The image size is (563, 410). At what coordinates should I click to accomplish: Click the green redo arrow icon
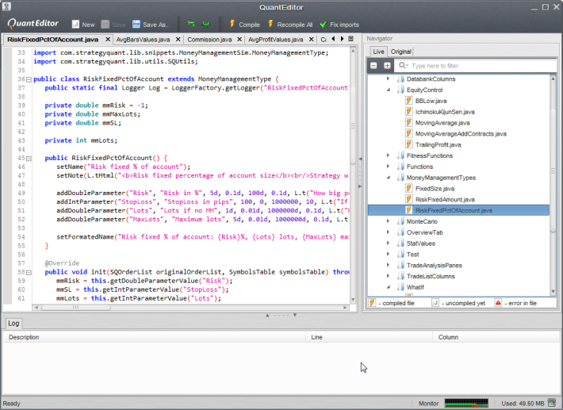(205, 24)
